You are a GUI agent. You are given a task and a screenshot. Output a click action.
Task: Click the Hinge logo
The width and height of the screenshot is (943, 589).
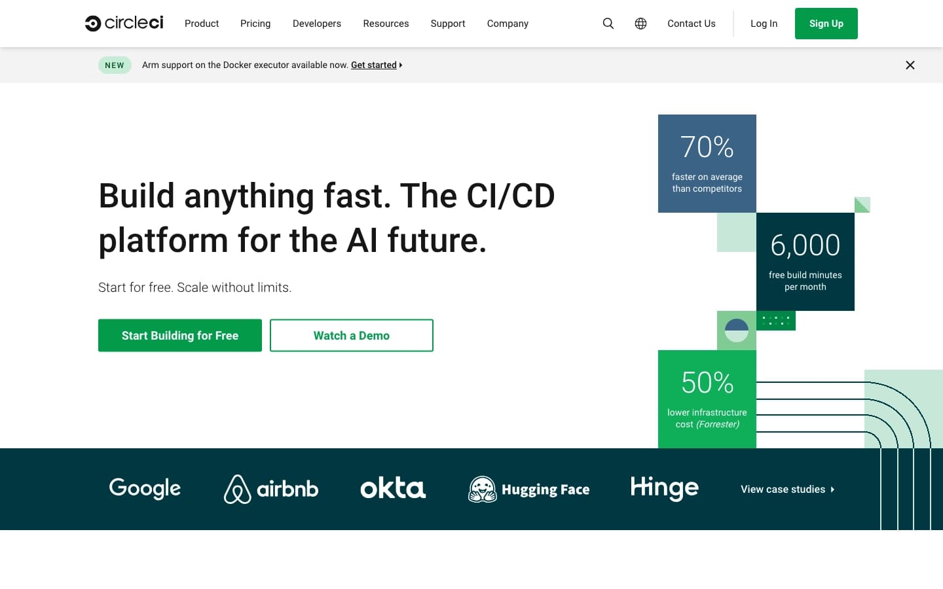(x=665, y=488)
